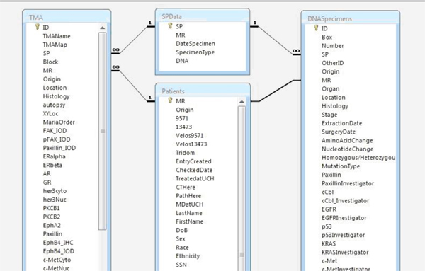This screenshot has height=271, width=425.
Task: Select the SPData–DNASpecimens relationship line
Action: (276, 40)
